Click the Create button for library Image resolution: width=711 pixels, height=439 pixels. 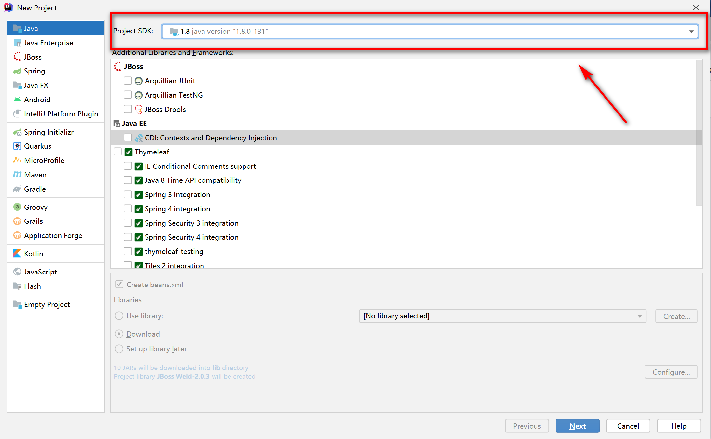point(676,316)
